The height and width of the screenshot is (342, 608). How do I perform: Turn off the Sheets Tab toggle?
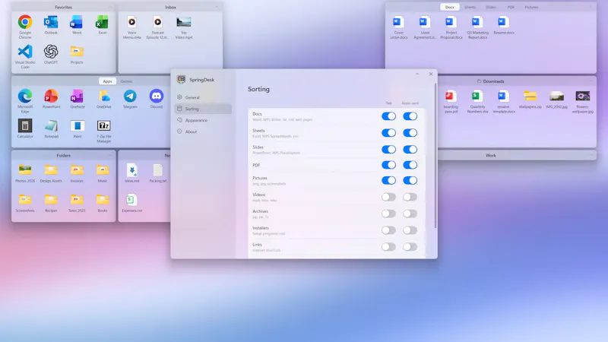pyautogui.click(x=388, y=132)
